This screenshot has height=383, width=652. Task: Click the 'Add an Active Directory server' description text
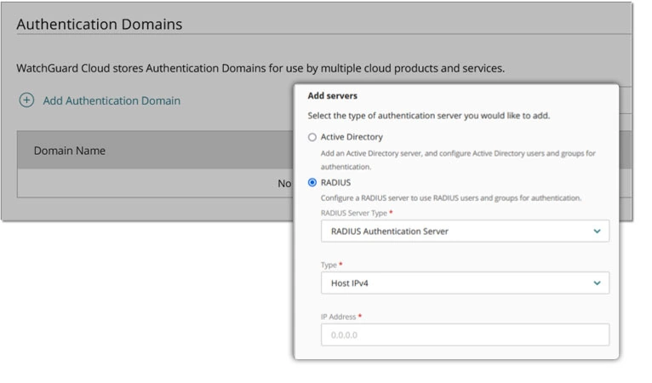click(x=458, y=160)
